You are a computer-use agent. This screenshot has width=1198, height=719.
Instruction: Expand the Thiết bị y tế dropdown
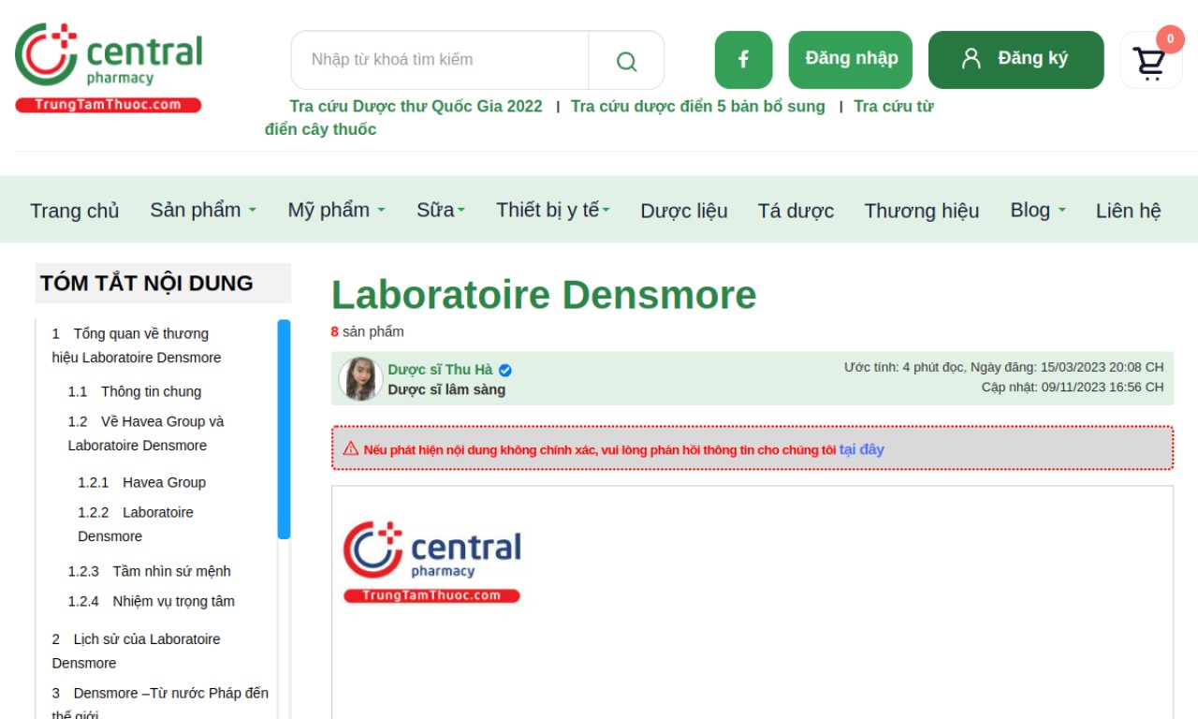coord(553,210)
